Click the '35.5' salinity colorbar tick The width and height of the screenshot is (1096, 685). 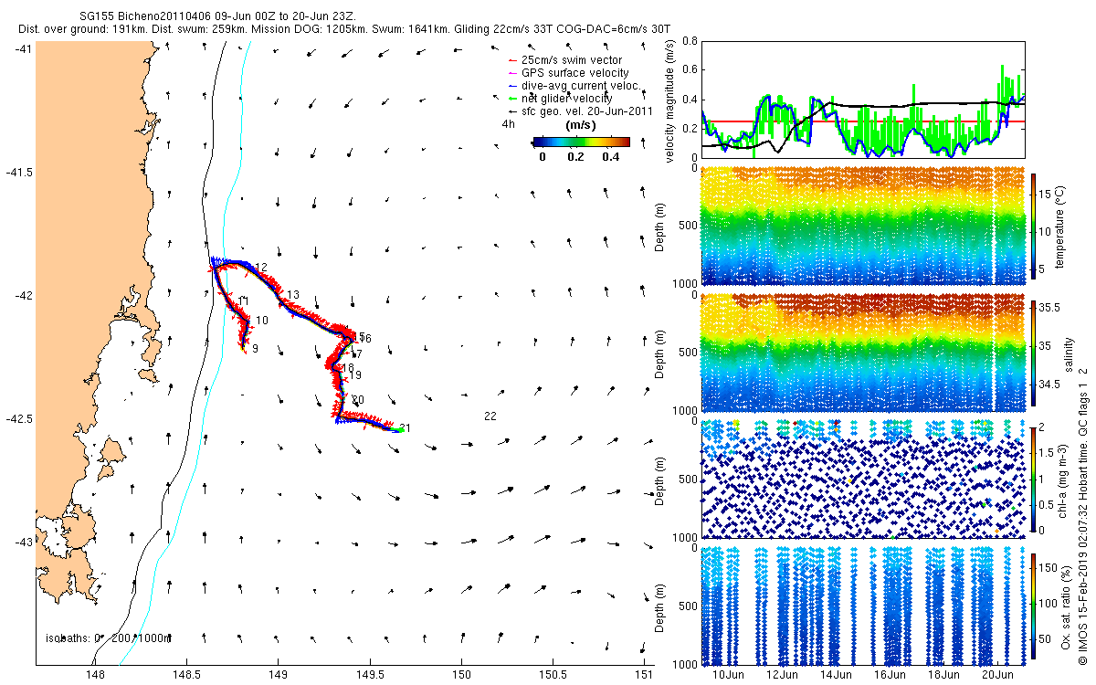[1049, 309]
